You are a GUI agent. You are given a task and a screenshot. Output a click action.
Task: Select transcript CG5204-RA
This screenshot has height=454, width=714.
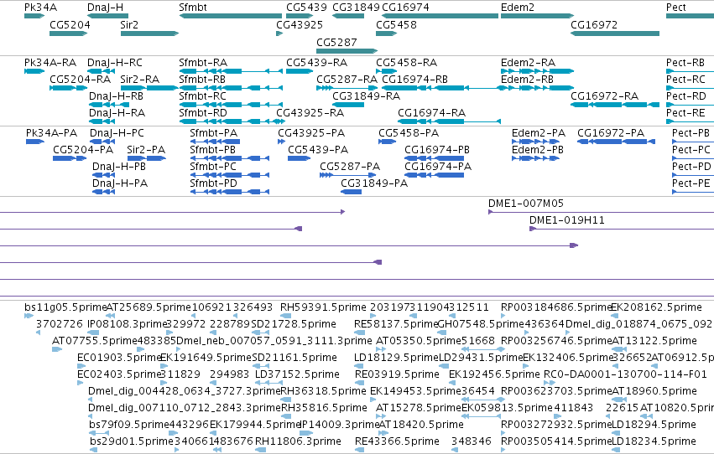tap(68, 88)
